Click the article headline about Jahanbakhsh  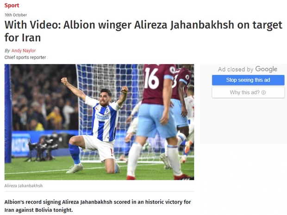143,31
